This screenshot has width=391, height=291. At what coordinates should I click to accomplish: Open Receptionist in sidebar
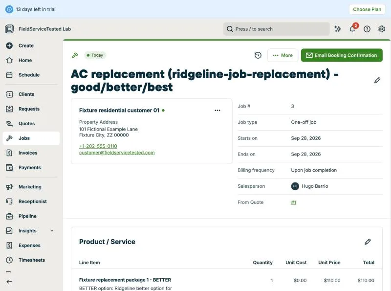tap(32, 201)
